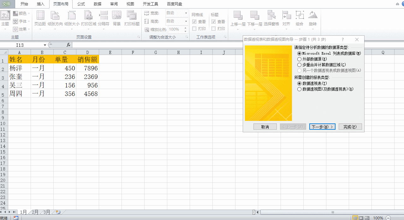Go to the last sheet navigation arrow

pos(15,212)
